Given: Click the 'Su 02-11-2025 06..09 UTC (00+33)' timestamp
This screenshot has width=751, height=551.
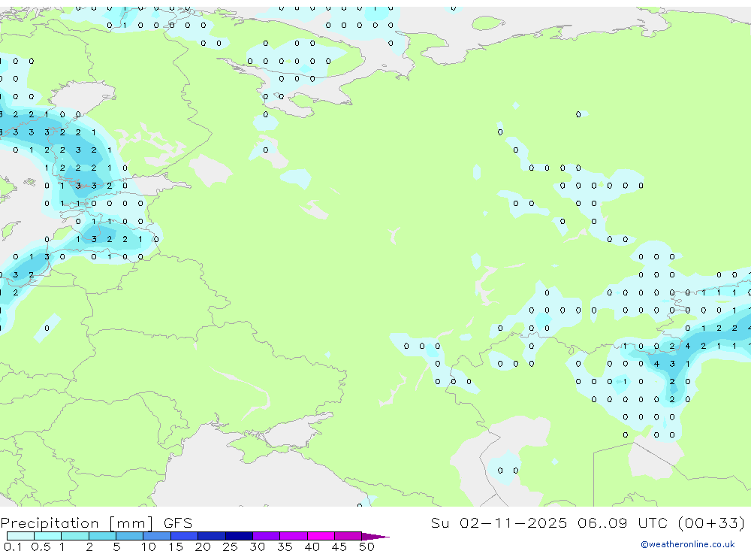Looking at the screenshot, I should coord(588,522).
